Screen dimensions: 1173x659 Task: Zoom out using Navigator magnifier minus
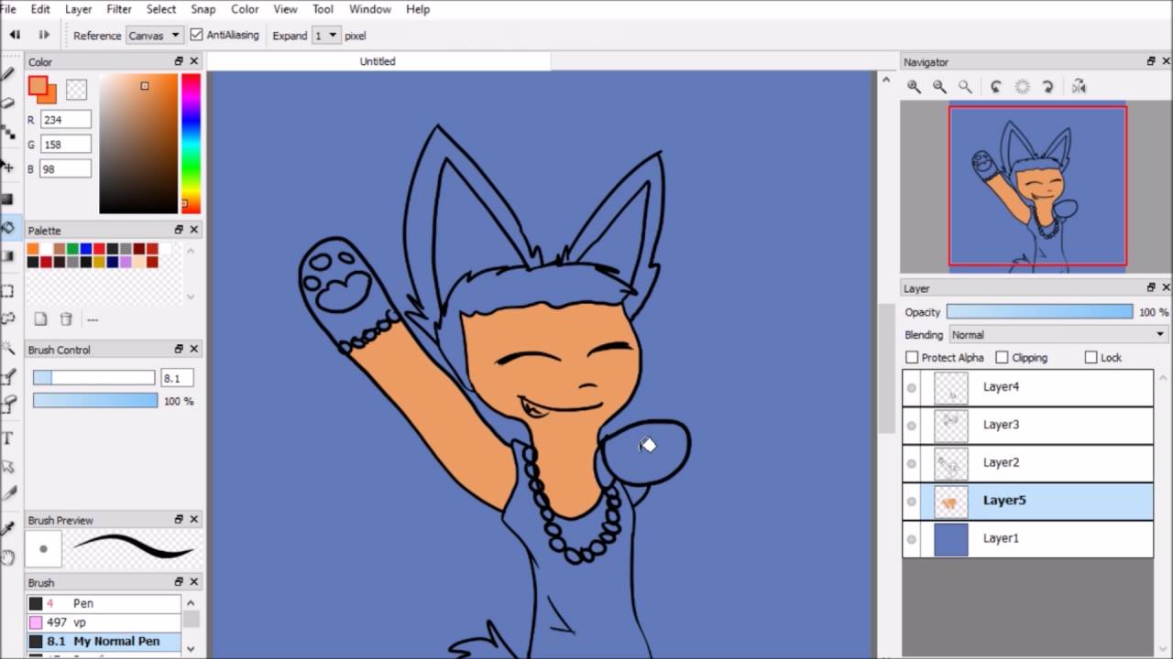click(x=939, y=86)
